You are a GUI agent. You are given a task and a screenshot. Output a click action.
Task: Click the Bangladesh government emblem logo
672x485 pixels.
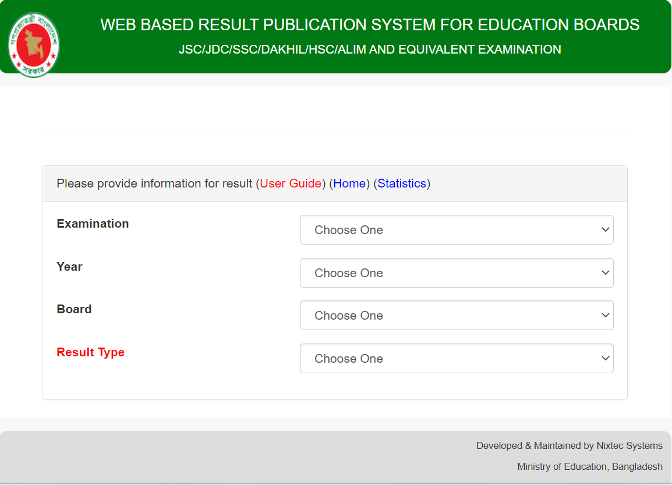point(33,42)
